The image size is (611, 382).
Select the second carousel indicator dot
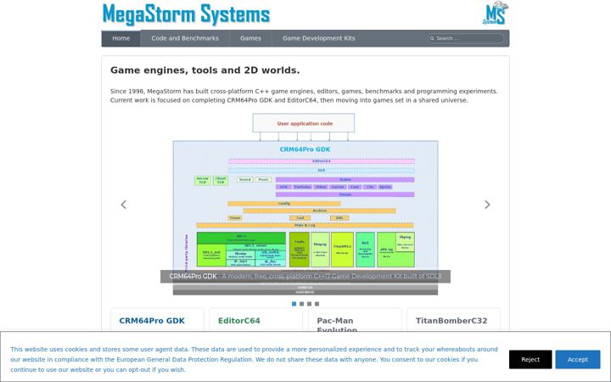[x=301, y=304]
